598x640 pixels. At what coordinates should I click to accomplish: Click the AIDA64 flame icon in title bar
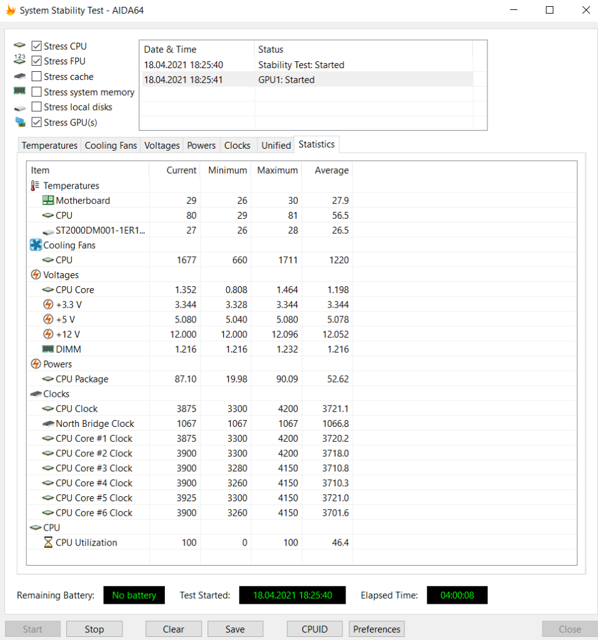pyautogui.click(x=11, y=10)
